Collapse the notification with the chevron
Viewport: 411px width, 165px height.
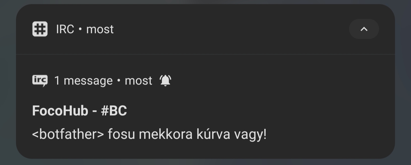click(364, 29)
